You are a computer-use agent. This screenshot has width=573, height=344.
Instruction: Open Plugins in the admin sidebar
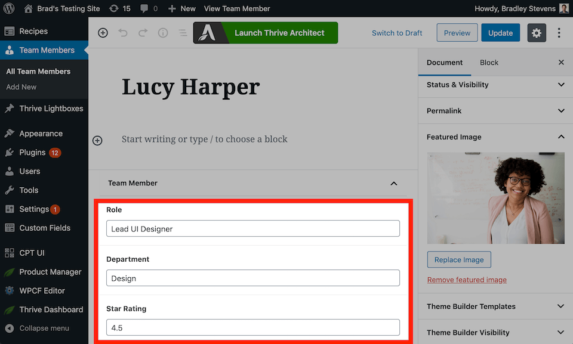click(x=33, y=153)
